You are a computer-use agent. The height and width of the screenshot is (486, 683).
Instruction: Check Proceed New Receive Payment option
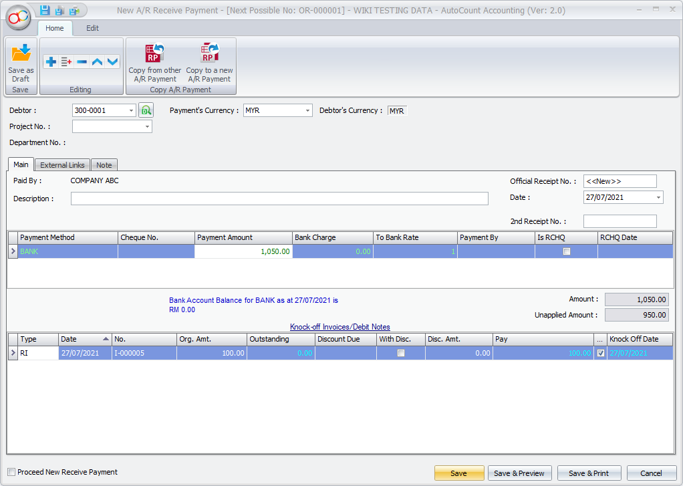(x=11, y=472)
